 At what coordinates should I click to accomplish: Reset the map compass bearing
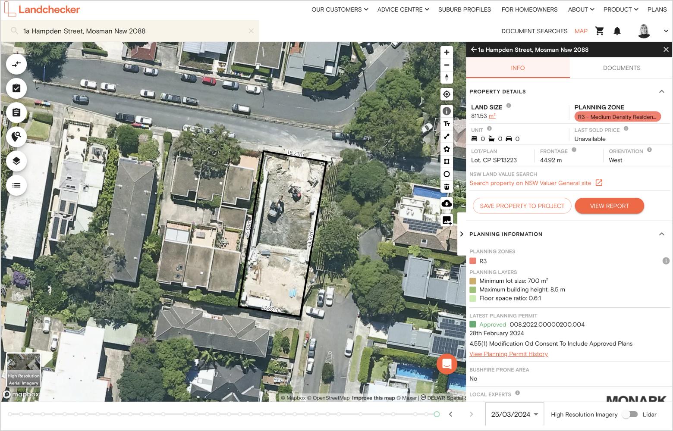[447, 78]
